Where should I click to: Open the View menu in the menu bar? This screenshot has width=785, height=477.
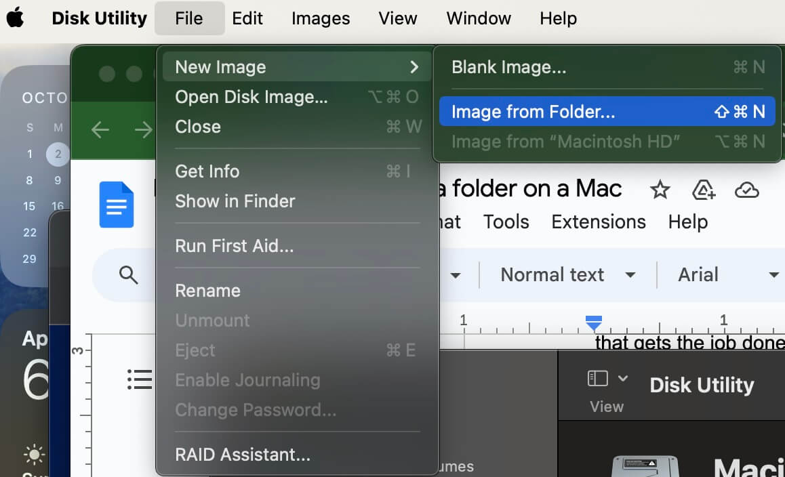(397, 18)
